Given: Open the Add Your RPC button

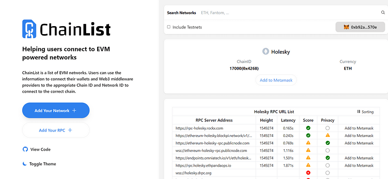Looking at the screenshot, I should (56, 130).
